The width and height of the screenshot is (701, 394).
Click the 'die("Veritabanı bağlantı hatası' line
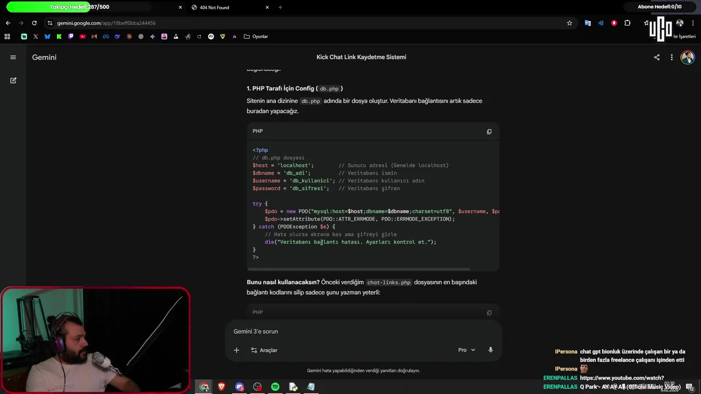[350, 242]
